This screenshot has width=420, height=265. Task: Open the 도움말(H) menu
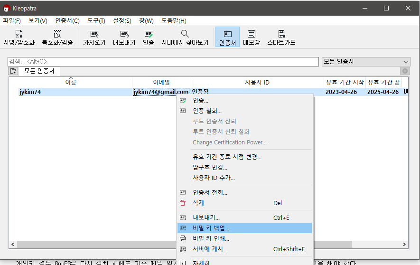[x=174, y=20]
